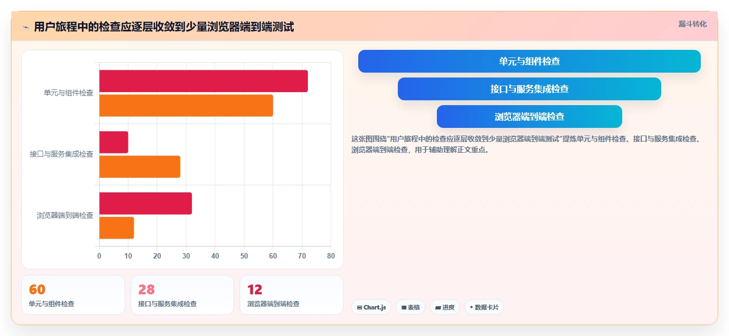Click the 0 tick on the x-axis
729x336 pixels.
coord(99,256)
